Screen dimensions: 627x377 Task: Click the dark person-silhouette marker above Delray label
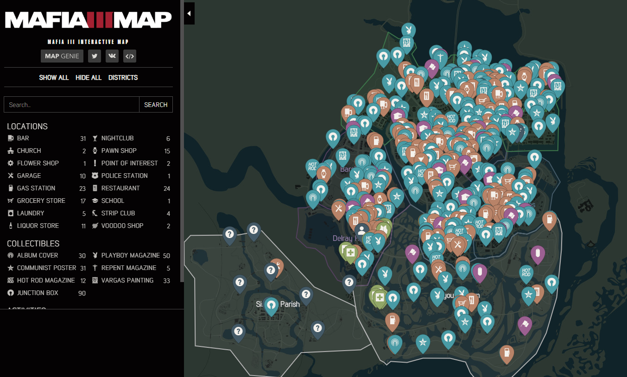tap(362, 231)
